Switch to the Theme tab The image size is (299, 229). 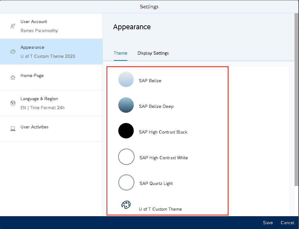pos(120,53)
